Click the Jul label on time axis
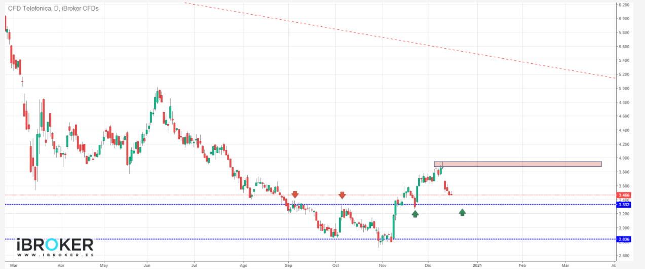The height and width of the screenshot is (269, 645). 195,265
